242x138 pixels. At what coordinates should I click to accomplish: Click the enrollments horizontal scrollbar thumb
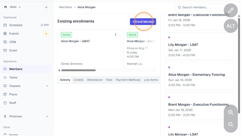pyautogui.click(x=78, y=70)
